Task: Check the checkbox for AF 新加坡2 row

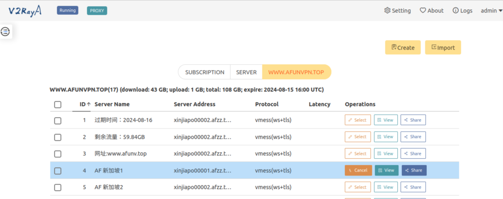Action: [x=58, y=188]
